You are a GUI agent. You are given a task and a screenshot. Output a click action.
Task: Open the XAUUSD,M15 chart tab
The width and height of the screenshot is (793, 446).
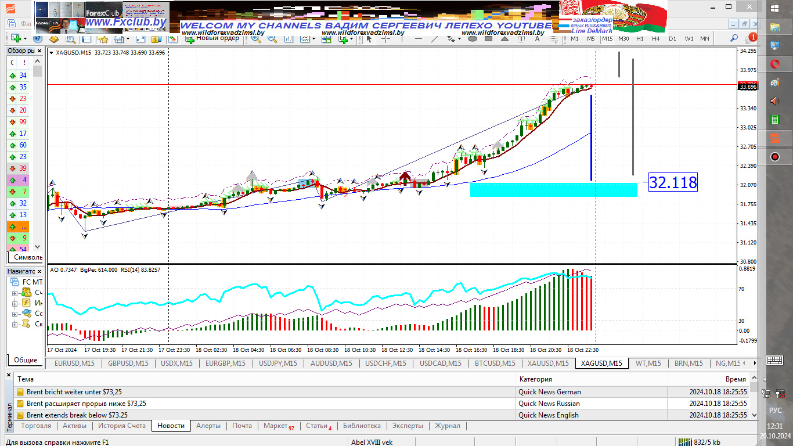point(548,364)
